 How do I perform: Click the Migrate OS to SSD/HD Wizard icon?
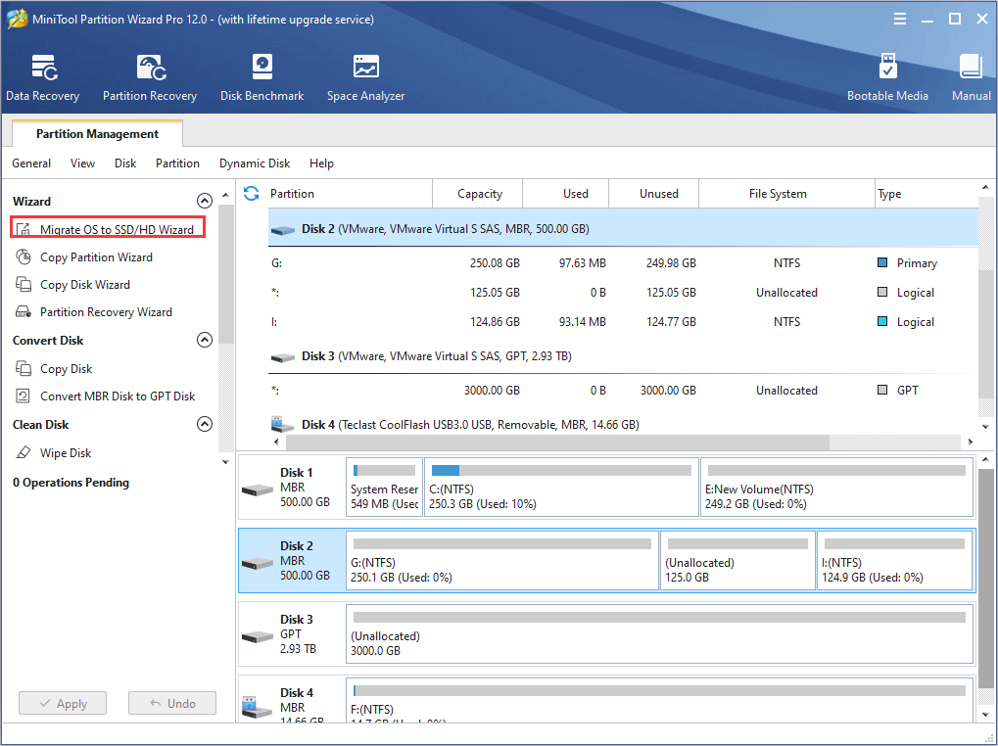(24, 230)
